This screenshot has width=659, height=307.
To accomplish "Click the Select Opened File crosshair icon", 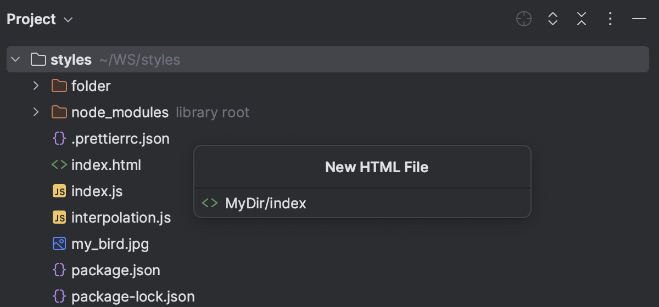I will 524,19.
